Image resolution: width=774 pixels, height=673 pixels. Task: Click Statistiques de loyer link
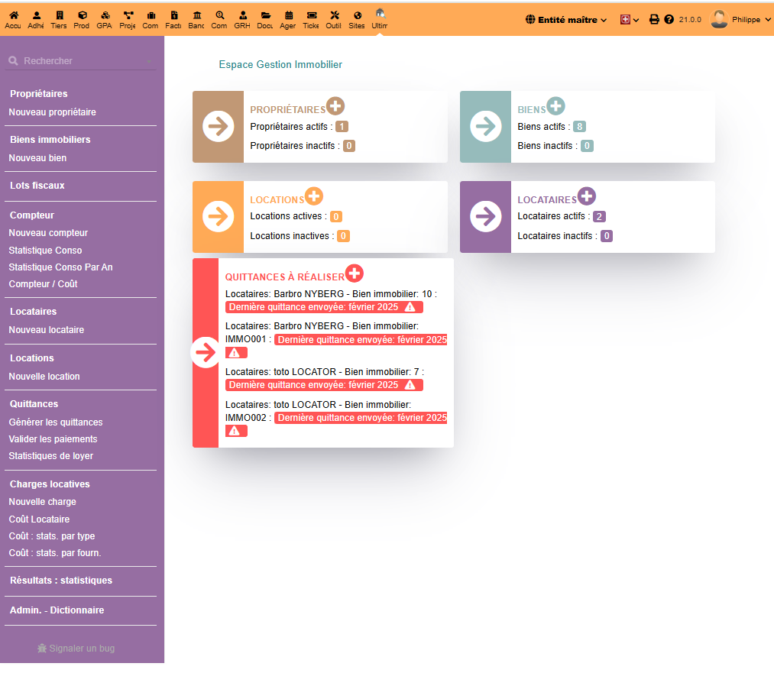tap(51, 455)
